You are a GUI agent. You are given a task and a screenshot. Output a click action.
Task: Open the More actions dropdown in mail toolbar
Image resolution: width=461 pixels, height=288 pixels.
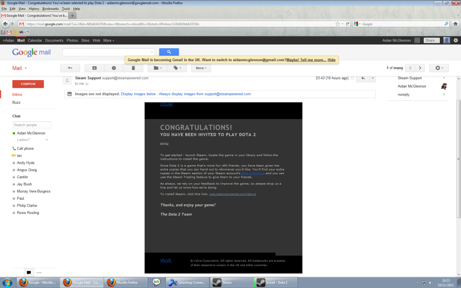pos(201,68)
